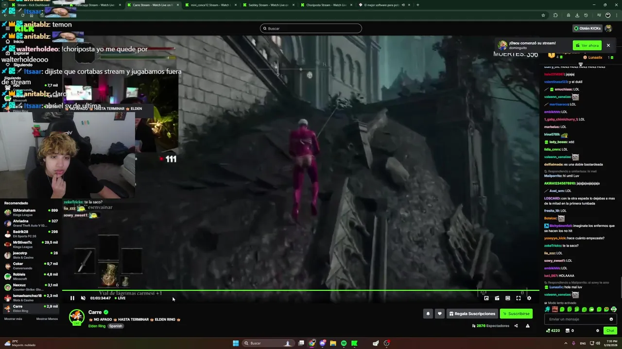Viewport: 622px width, 349px height.
Task: Open a new browser tab
Action: point(418,5)
